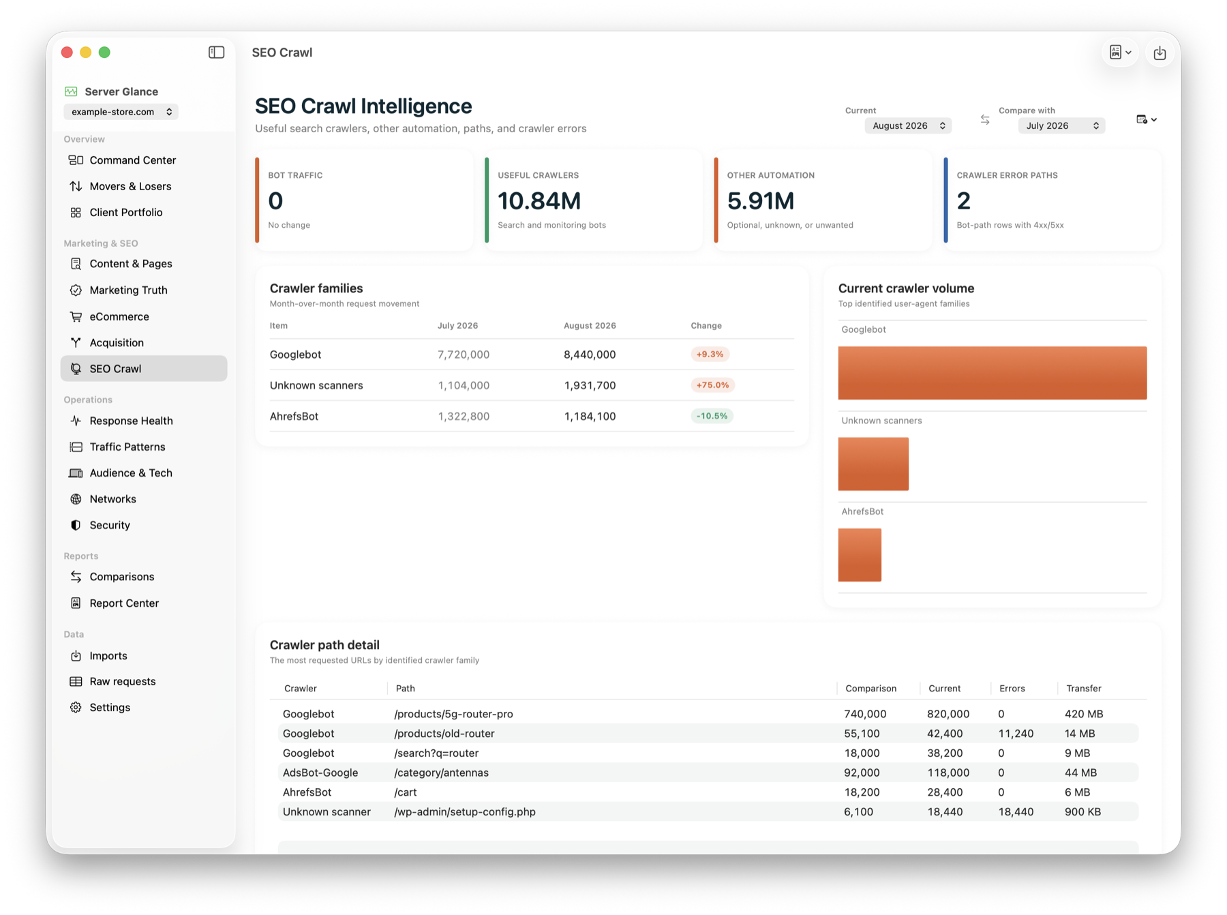Click the Movers & Losers arrows icon

point(76,186)
